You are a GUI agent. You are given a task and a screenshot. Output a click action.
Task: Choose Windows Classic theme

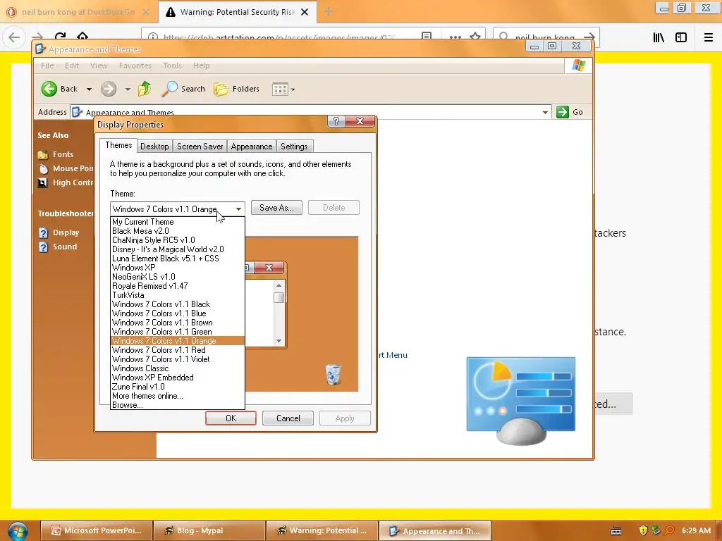178,368
